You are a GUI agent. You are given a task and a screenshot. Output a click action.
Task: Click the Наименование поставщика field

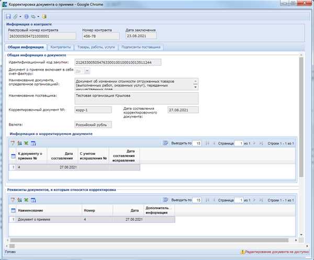tap(137, 98)
